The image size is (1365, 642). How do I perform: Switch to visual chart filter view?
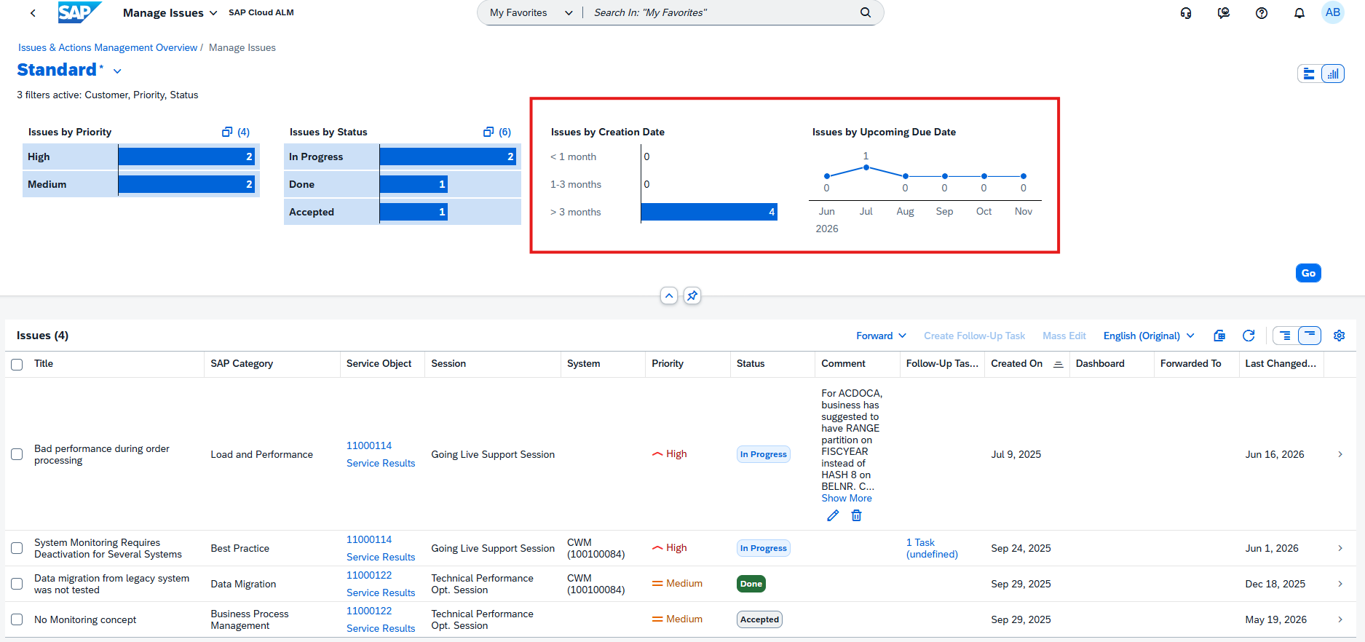1333,74
